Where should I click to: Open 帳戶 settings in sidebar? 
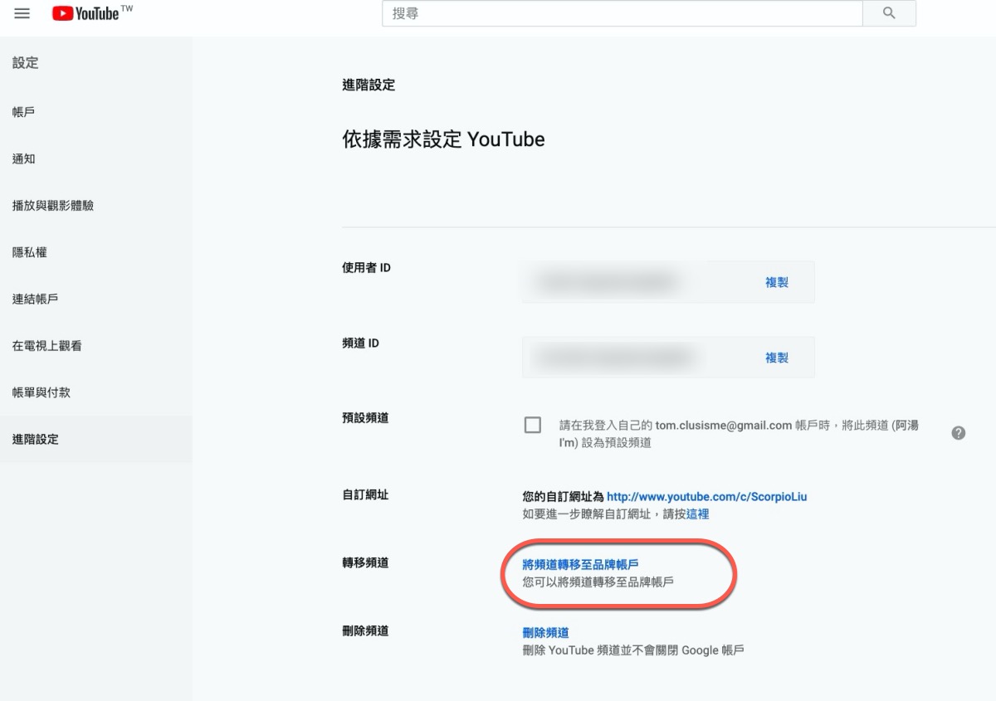96,112
